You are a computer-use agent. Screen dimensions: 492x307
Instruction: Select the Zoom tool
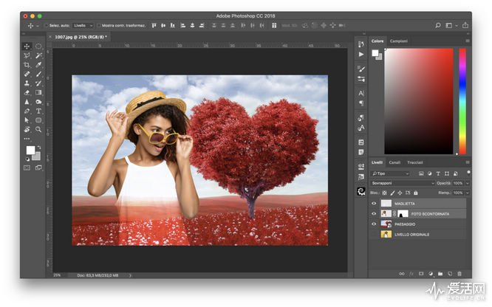38,129
